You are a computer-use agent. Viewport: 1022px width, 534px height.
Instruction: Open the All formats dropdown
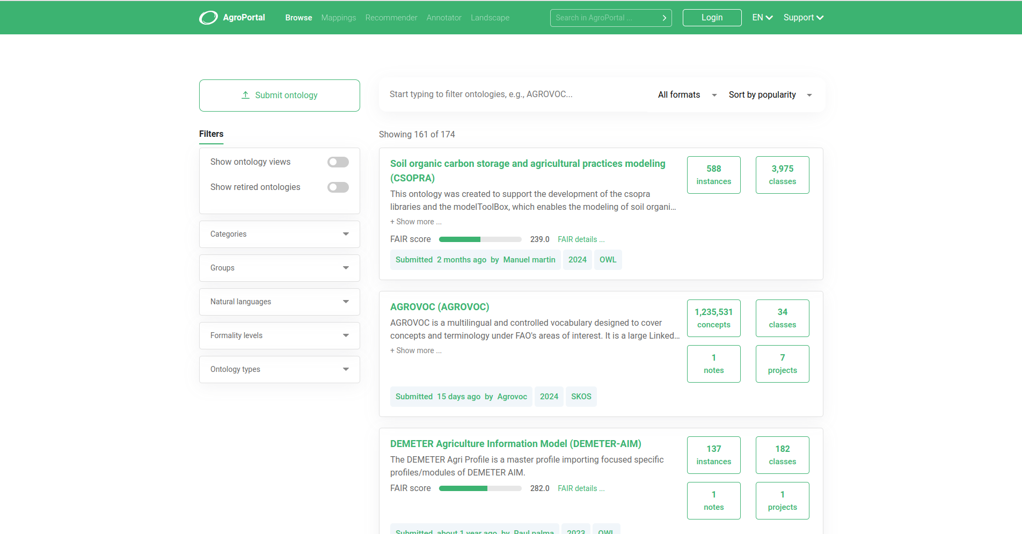(x=687, y=95)
